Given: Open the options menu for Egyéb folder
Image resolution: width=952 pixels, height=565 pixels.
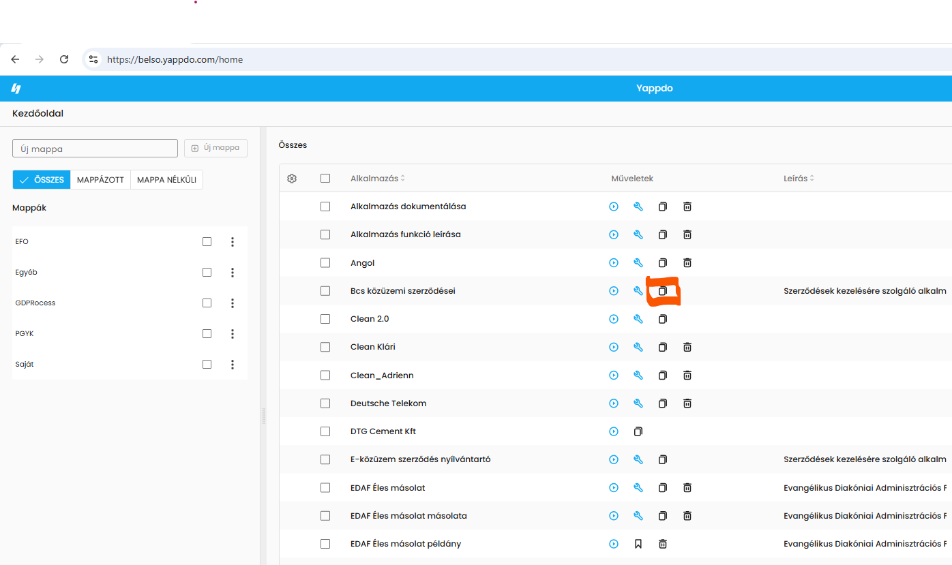Looking at the screenshot, I should click(x=233, y=273).
